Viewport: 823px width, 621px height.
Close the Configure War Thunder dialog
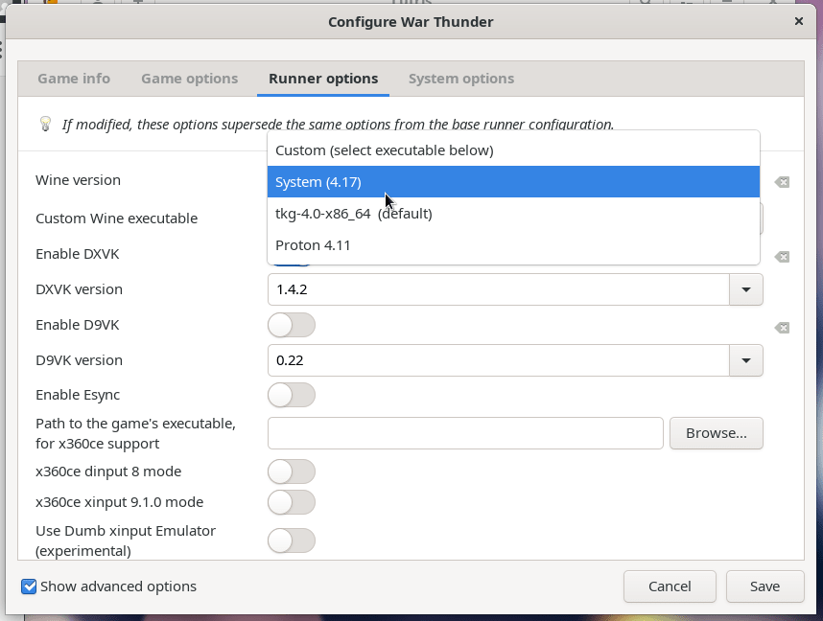pos(799,21)
